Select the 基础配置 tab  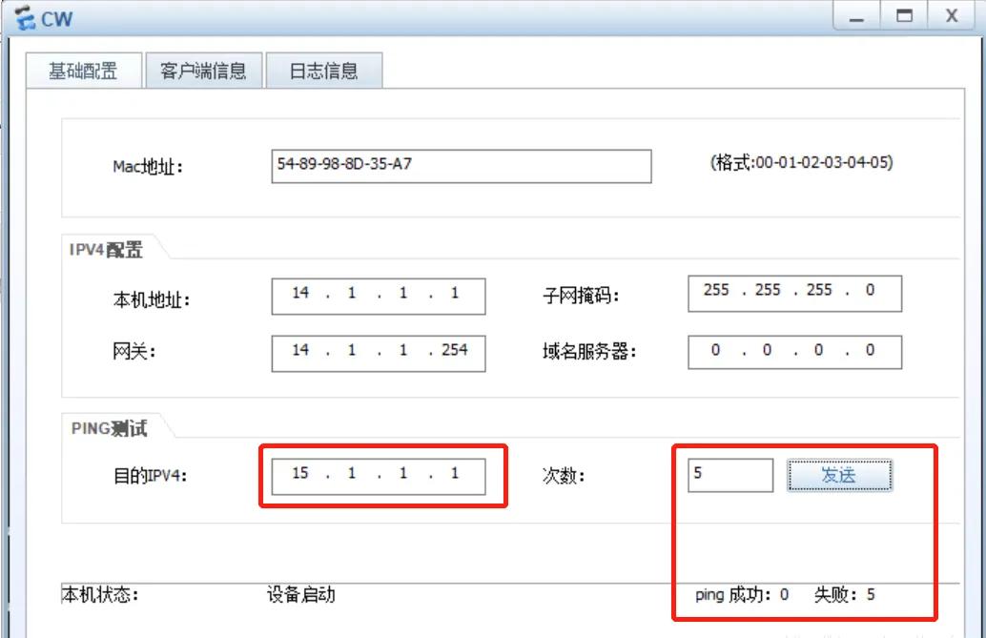(x=83, y=70)
